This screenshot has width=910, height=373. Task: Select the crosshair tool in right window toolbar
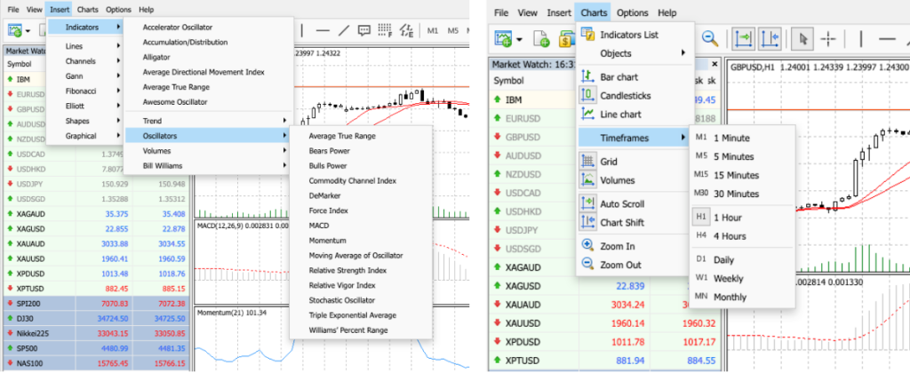[828, 39]
